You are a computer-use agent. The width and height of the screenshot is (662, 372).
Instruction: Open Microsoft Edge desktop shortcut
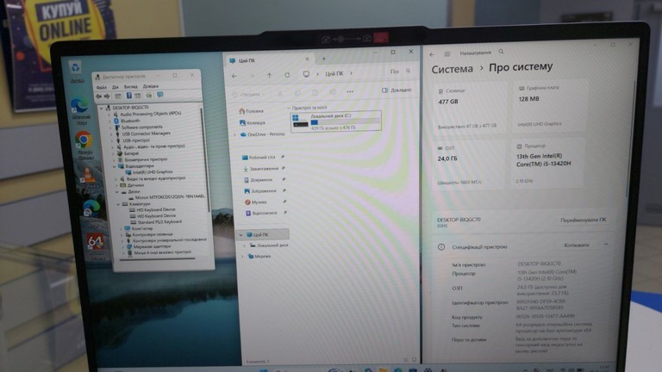80,111
